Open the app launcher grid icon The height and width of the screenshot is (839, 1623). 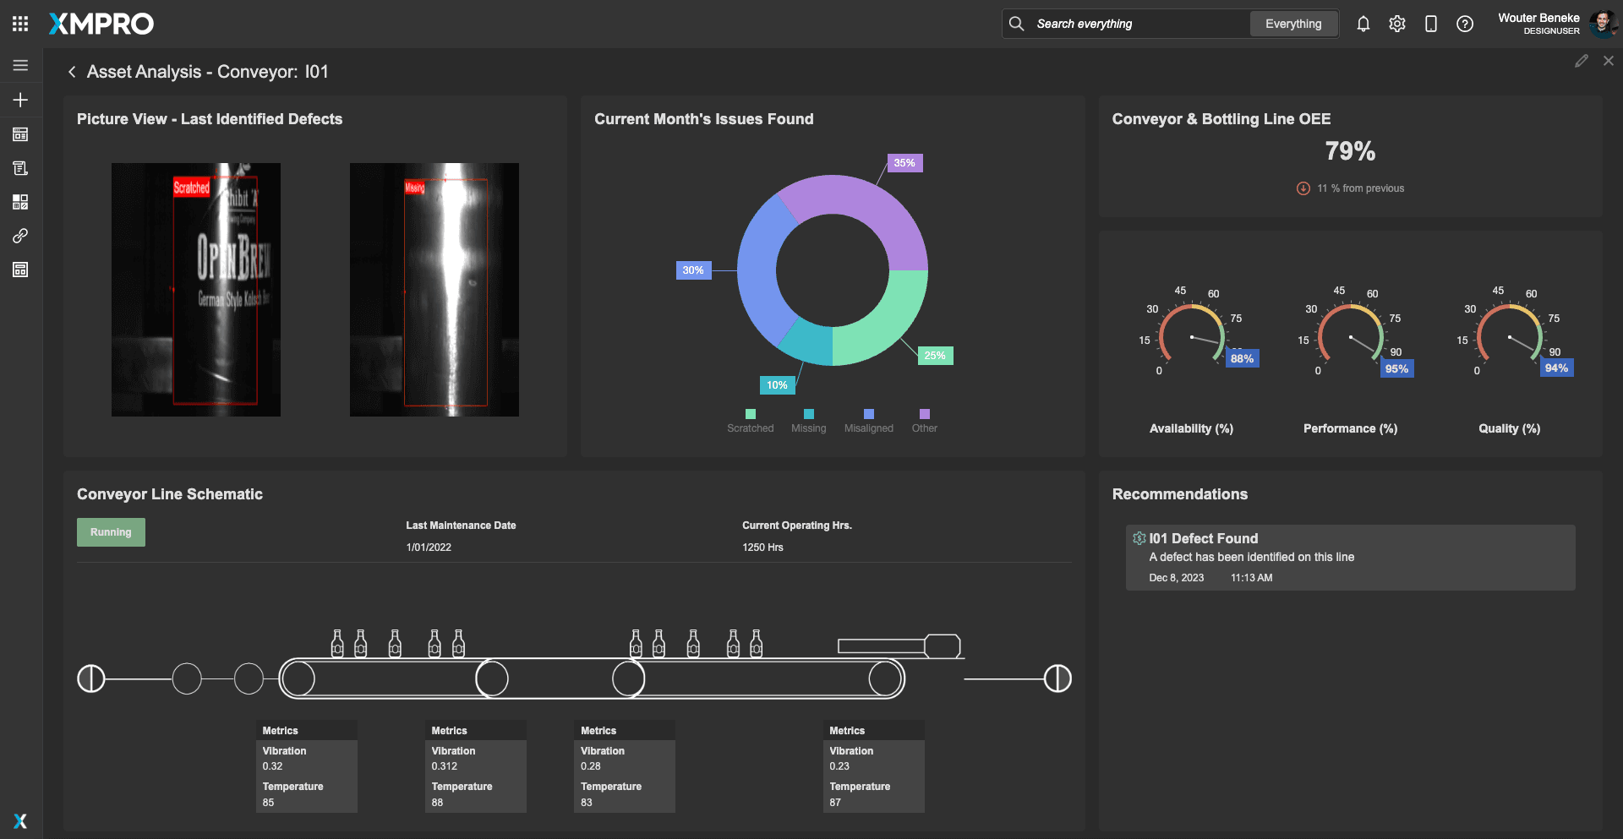[20, 24]
